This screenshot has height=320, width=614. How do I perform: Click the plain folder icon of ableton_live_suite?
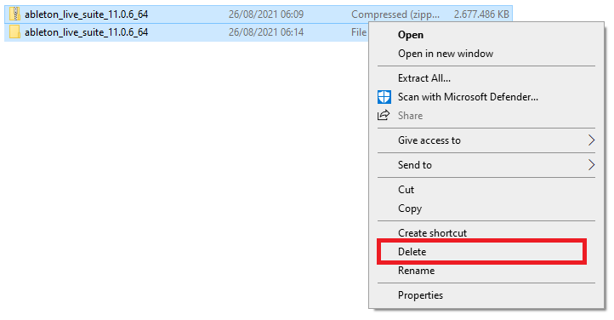click(x=14, y=32)
